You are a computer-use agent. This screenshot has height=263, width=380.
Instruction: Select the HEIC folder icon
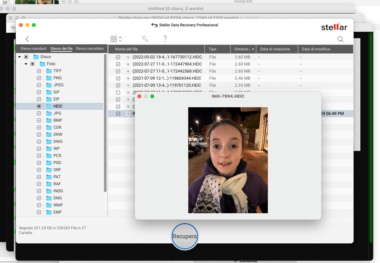(x=49, y=106)
